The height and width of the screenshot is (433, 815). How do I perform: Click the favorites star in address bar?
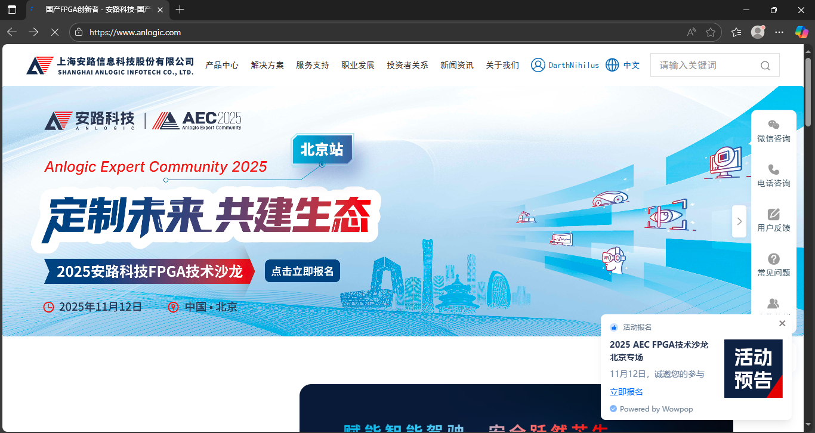click(711, 32)
